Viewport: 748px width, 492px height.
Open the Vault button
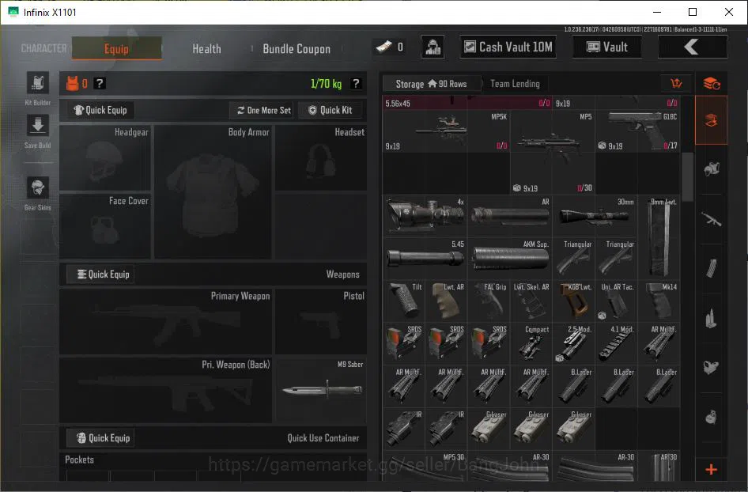[606, 47]
